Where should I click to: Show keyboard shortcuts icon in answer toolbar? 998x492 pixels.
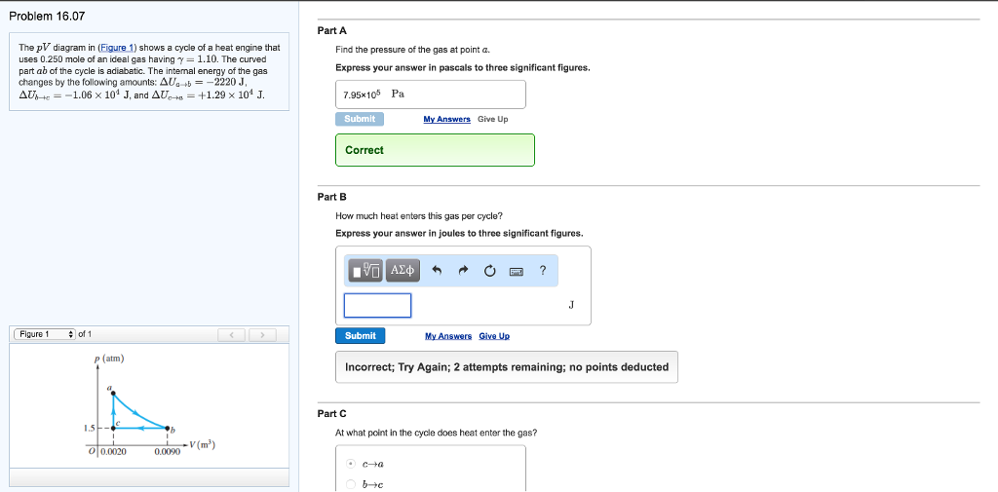point(517,271)
